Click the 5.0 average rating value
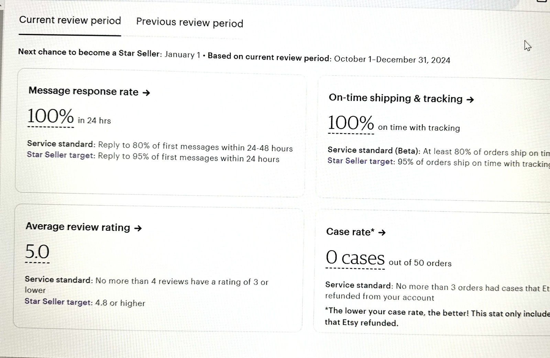The width and height of the screenshot is (550, 358). pos(37,252)
